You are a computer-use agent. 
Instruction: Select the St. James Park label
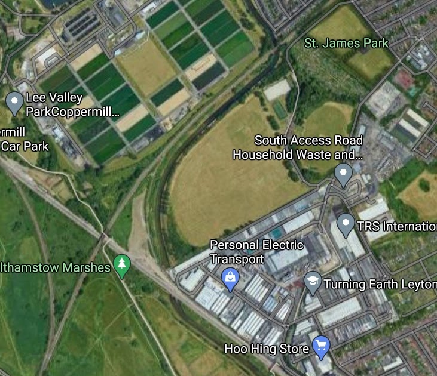click(x=346, y=43)
